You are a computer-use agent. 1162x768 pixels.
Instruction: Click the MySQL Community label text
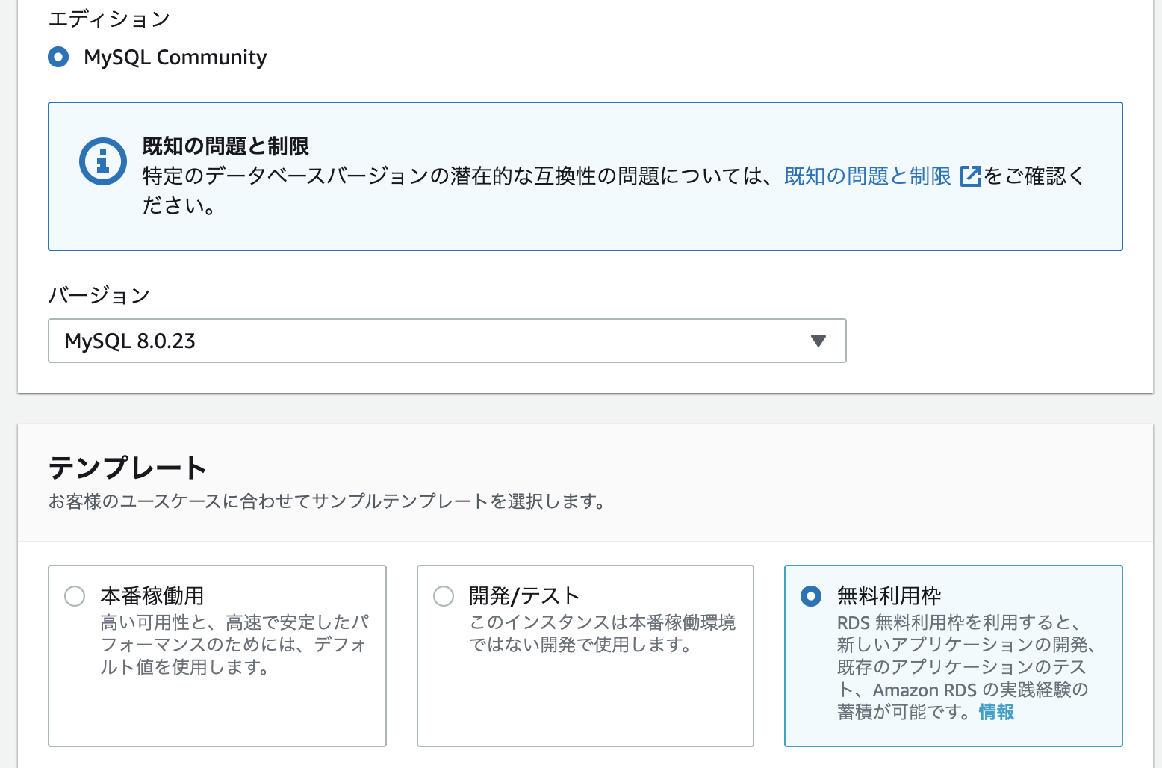(x=175, y=57)
